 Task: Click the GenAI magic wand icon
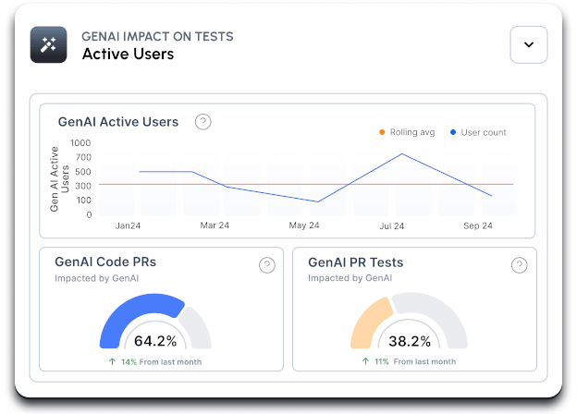pyautogui.click(x=49, y=44)
